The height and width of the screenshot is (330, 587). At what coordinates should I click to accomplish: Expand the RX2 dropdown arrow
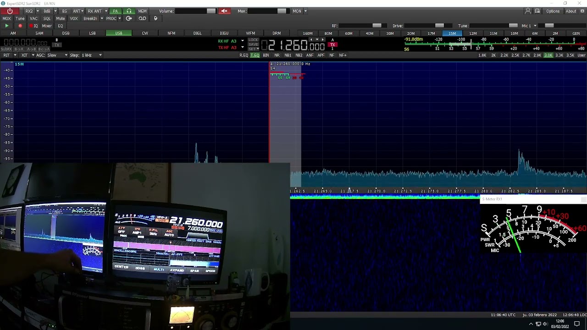pos(37,11)
